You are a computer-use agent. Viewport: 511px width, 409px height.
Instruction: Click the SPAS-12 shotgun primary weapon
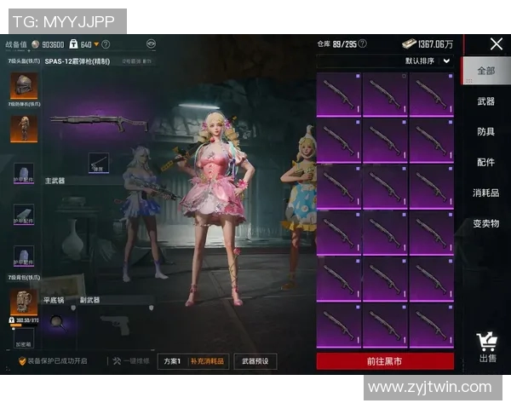point(98,122)
